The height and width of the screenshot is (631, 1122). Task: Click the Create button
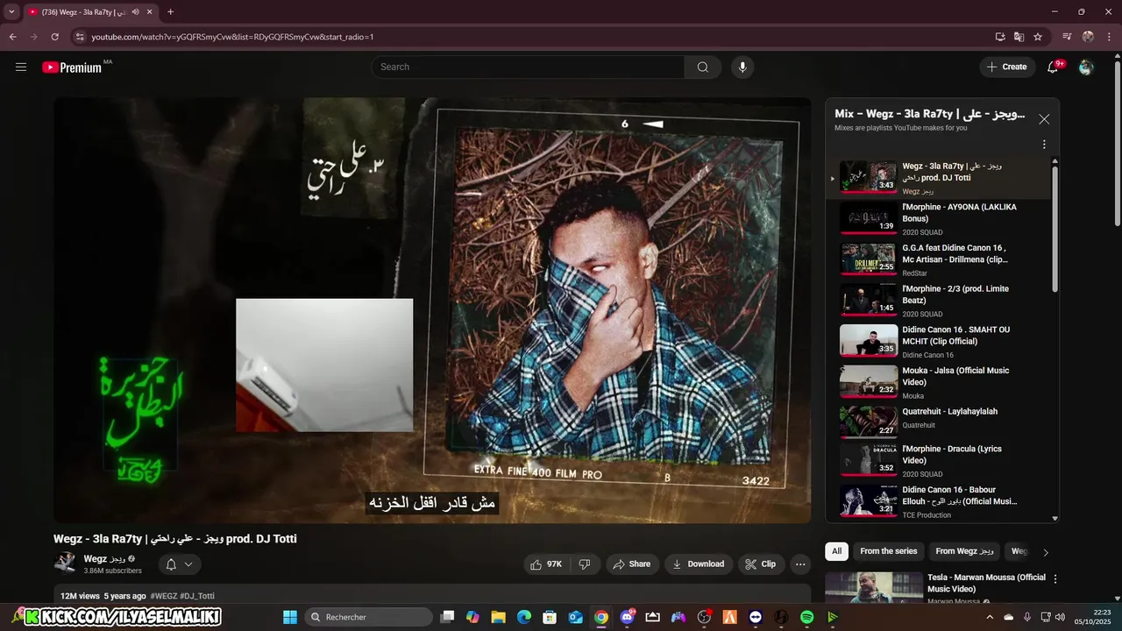pyautogui.click(x=1006, y=67)
